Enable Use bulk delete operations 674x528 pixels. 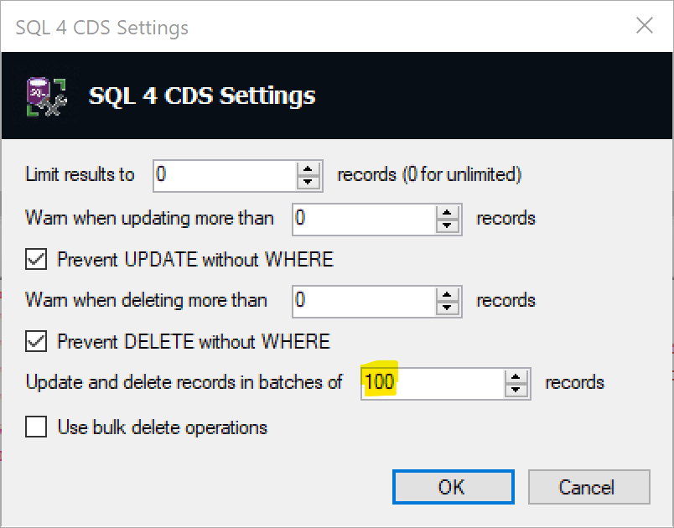pyautogui.click(x=37, y=427)
